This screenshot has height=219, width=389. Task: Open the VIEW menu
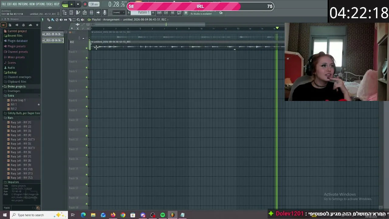point(32,4)
